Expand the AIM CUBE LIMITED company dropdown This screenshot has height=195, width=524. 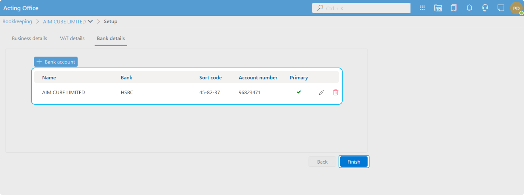pos(90,21)
